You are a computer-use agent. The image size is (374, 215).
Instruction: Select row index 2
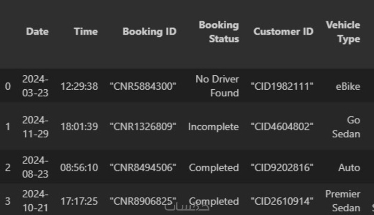7,167
